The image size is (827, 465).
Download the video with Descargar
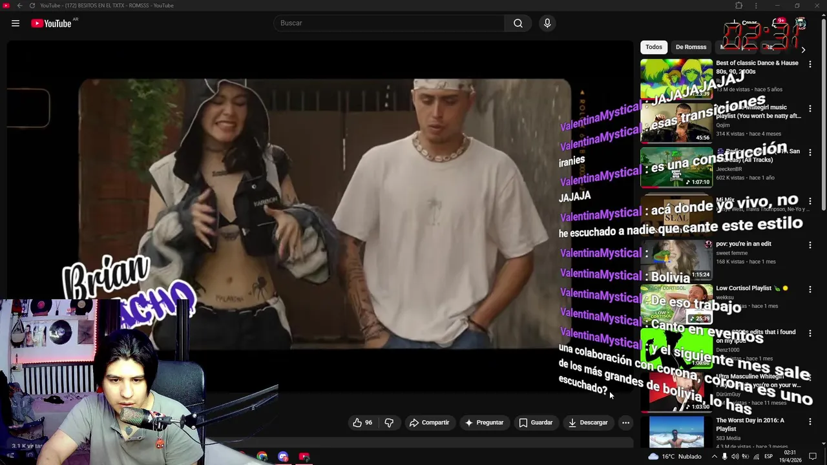(588, 422)
